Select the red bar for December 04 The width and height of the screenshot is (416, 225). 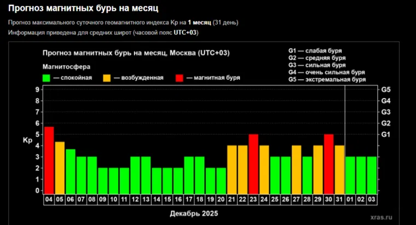click(49, 159)
